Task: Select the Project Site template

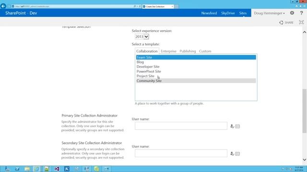Action: 196,76
